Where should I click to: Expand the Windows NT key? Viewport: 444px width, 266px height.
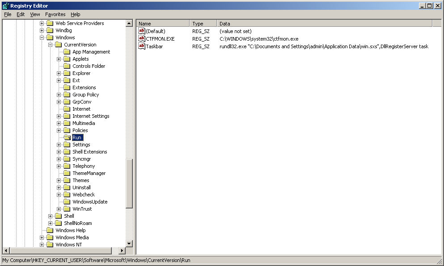(x=42, y=245)
